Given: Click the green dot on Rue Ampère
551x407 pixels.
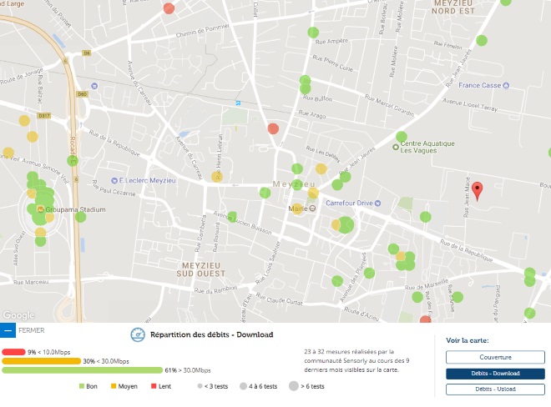Looking at the screenshot, I should coord(313,33).
